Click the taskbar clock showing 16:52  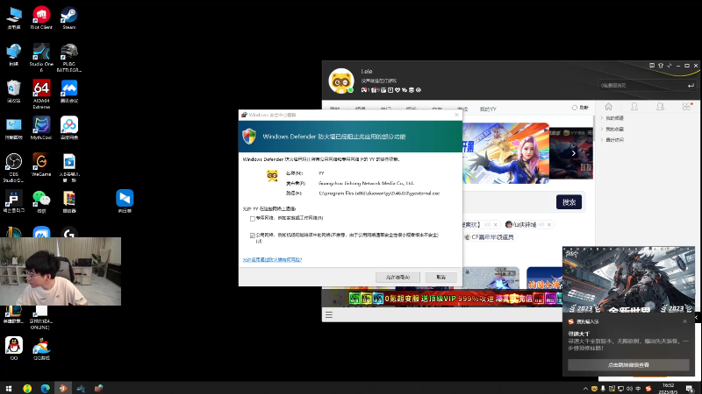pos(668,388)
